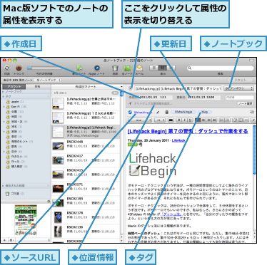
Task: Click the bulleted list icon in editor toolbar
Action: [x=221, y=120]
